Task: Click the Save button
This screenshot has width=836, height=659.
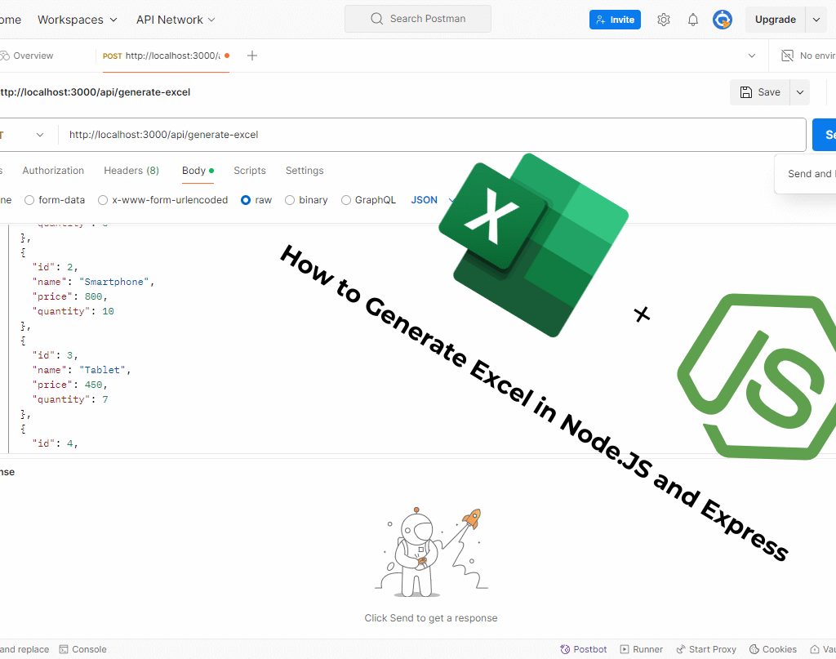Action: [760, 92]
